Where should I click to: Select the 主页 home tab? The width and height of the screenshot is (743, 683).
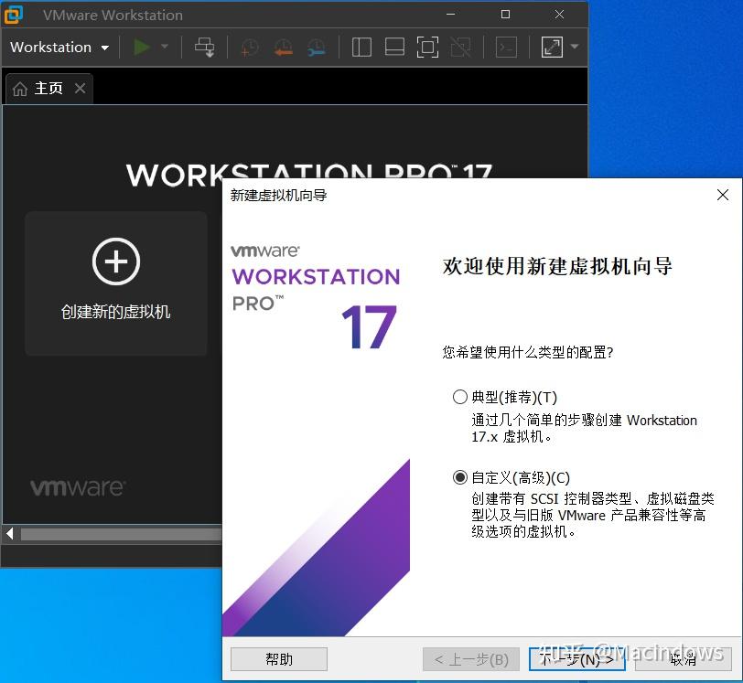pyautogui.click(x=48, y=89)
